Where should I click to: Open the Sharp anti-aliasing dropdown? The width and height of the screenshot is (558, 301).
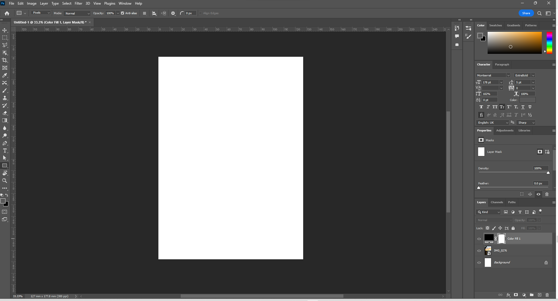(526, 123)
